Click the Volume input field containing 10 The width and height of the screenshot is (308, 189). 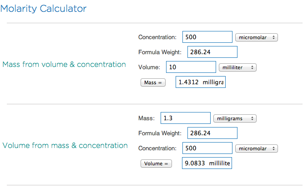[x=191, y=67]
